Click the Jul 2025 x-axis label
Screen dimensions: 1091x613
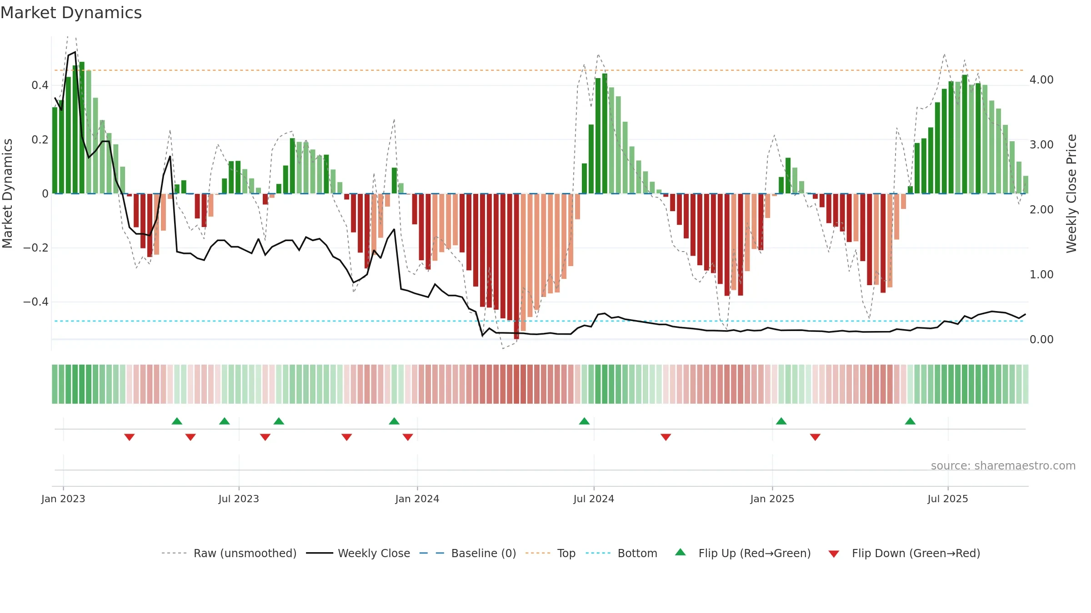(x=948, y=499)
